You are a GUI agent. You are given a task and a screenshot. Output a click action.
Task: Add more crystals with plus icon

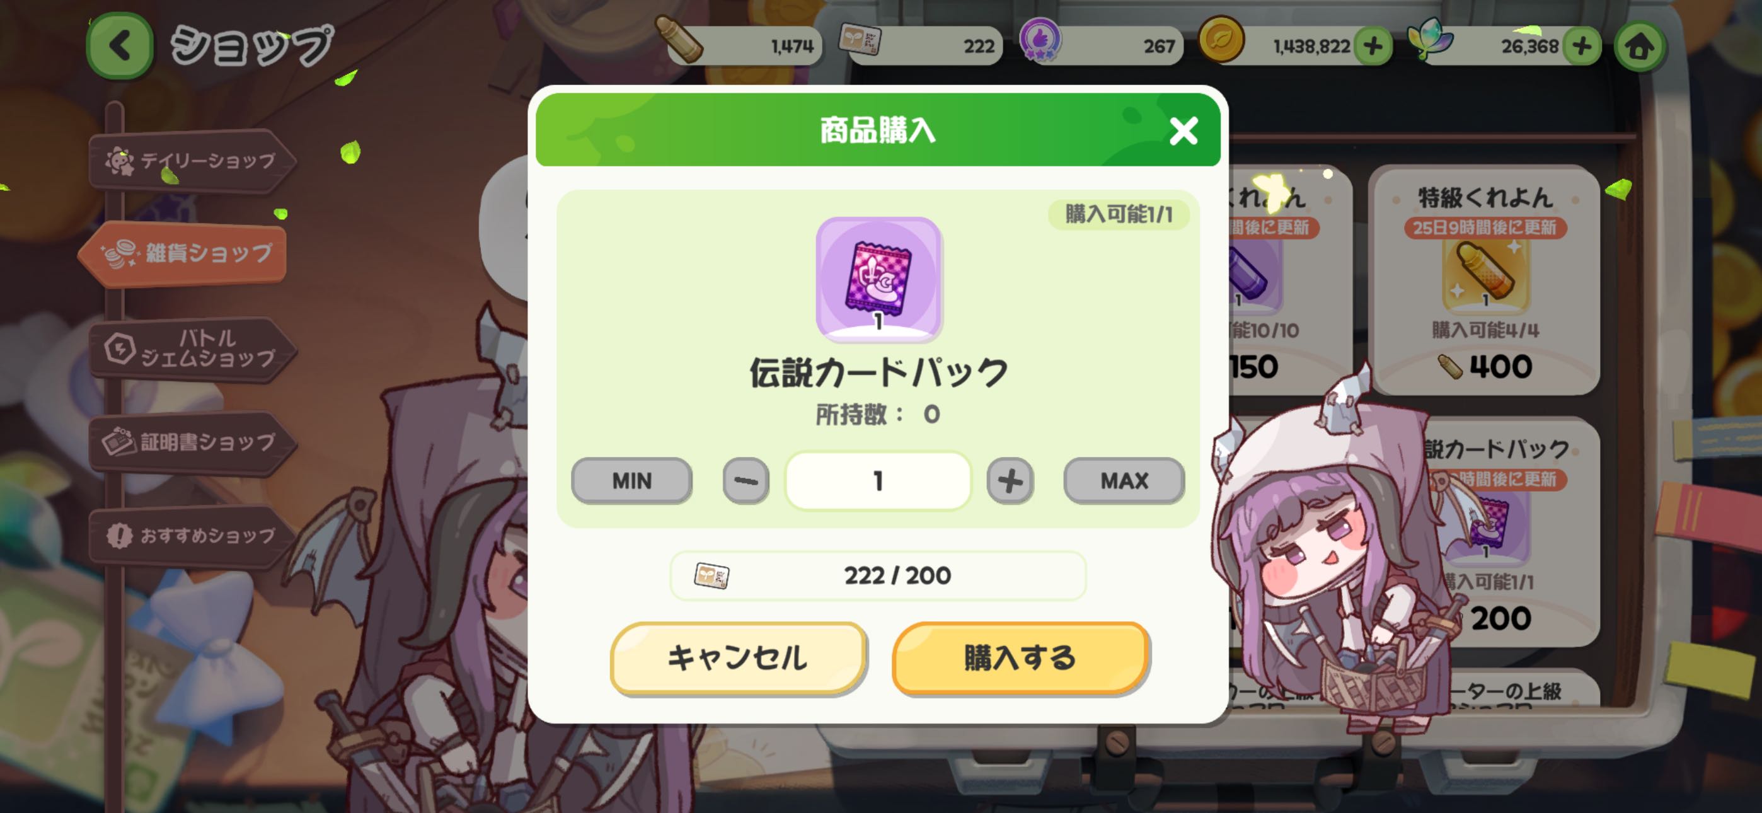coord(1581,47)
